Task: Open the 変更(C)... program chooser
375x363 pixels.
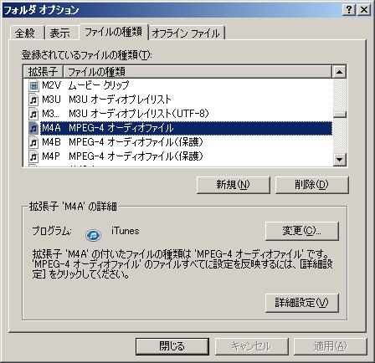Action: [302, 231]
